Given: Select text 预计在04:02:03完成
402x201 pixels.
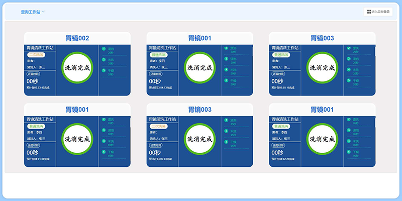Looking at the screenshot, I should [160, 159].
